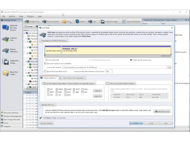The image size is (190, 142).
Task: Click Create Disk Image sidebar icon
Action: tap(5, 62)
